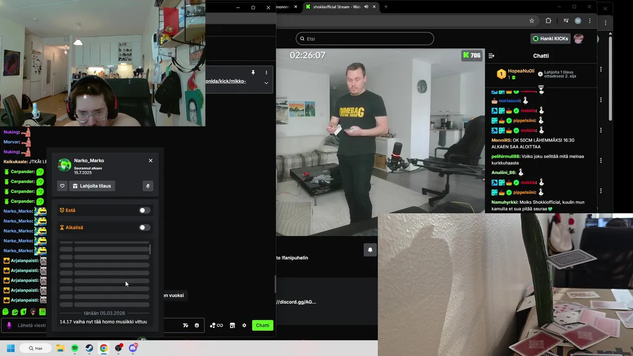Click the Etsi search field on Kick

(364, 39)
